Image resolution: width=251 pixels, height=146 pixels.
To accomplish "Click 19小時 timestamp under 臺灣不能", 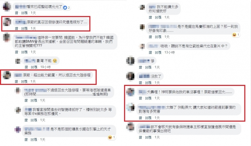I will (x=45, y=67).
